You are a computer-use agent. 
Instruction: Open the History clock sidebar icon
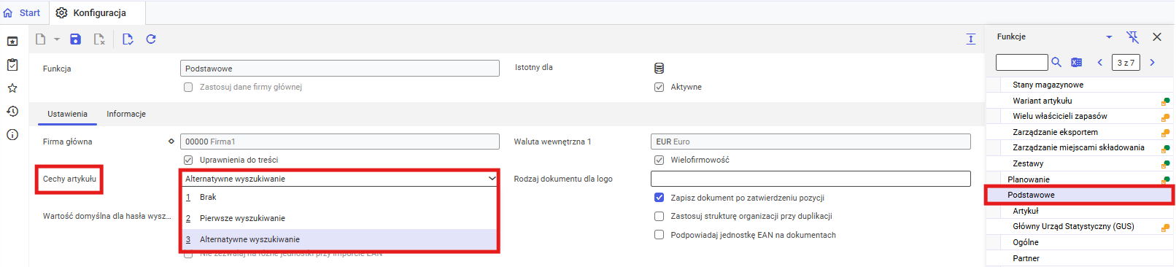(12, 112)
